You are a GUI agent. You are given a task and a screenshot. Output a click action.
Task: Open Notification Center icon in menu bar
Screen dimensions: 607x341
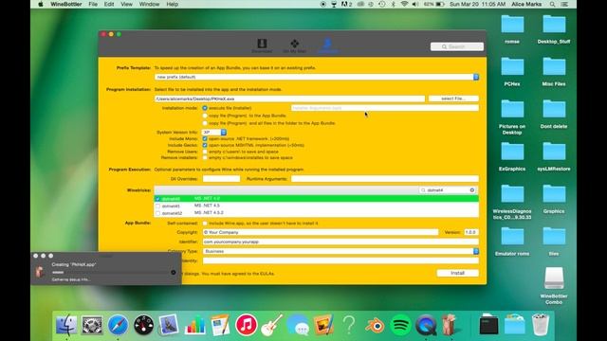click(x=565, y=4)
